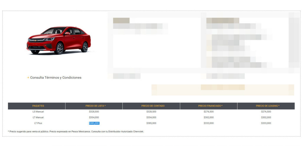Click the LT Plus package row label
The image size is (302, 146).
point(38,123)
